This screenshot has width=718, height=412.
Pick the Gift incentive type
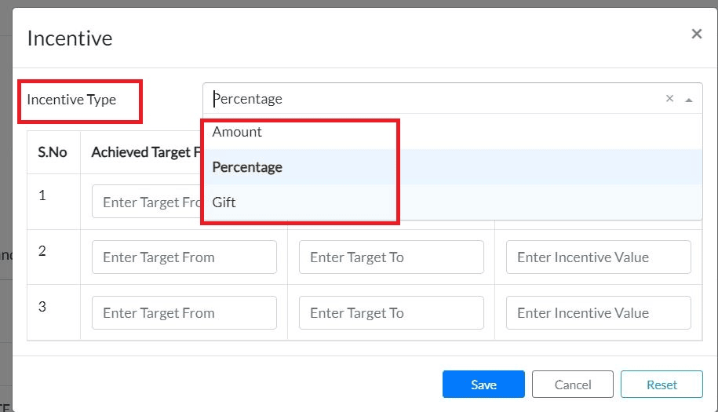click(x=224, y=202)
